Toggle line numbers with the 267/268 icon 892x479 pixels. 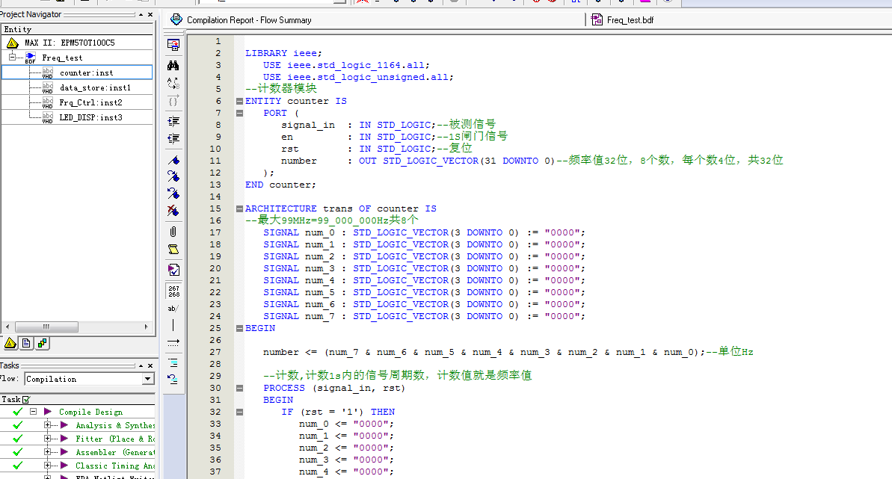click(x=173, y=290)
